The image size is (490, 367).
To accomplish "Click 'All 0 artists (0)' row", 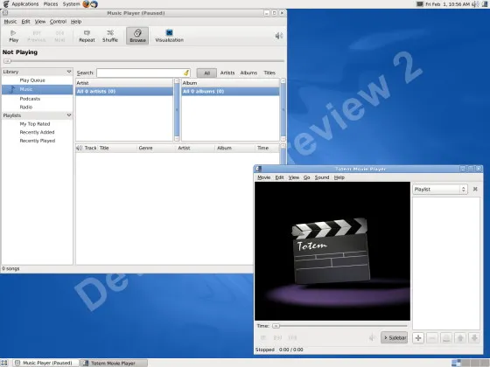I will [124, 92].
